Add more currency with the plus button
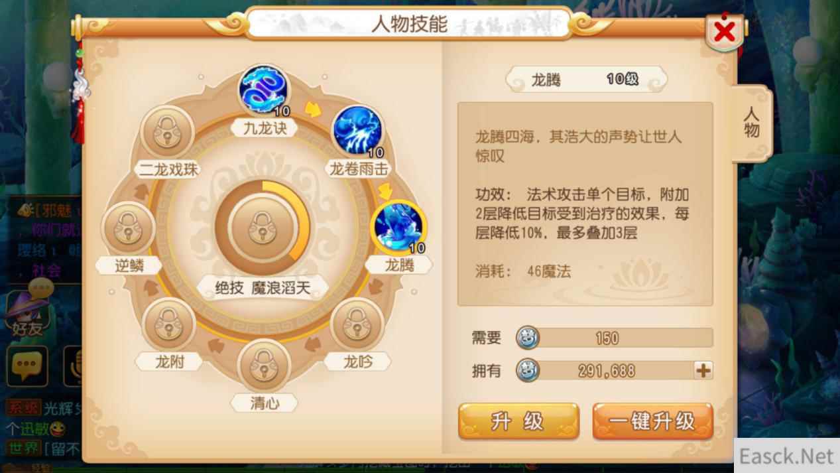The width and height of the screenshot is (840, 473). [x=703, y=370]
